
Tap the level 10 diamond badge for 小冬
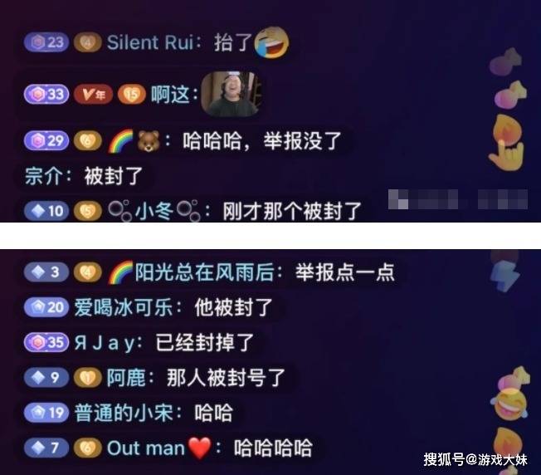point(46,211)
